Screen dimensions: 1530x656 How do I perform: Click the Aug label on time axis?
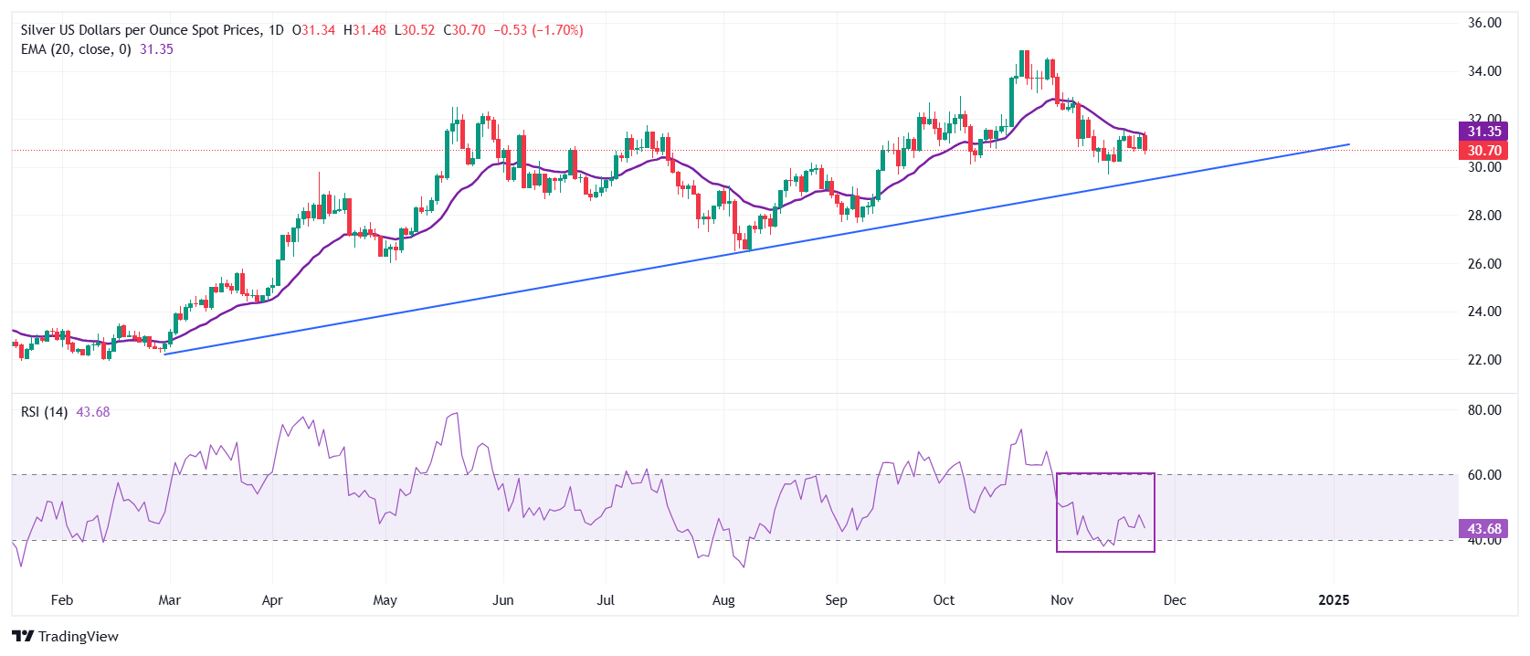(723, 600)
